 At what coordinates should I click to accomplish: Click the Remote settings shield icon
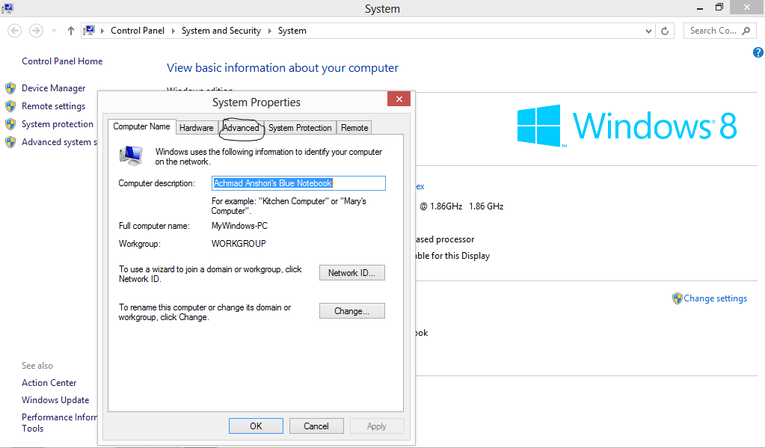(10, 106)
